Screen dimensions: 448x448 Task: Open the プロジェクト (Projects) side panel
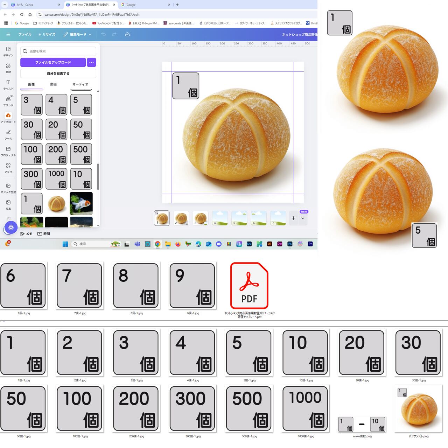pos(8,151)
